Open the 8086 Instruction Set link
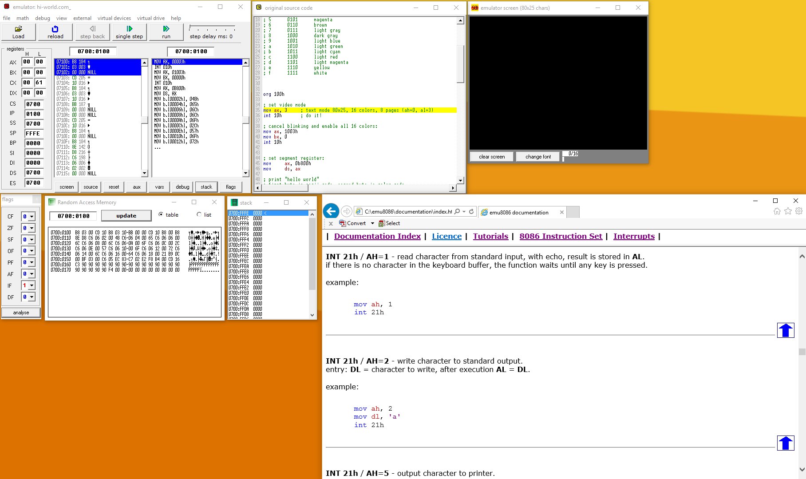806x479 pixels. [561, 236]
